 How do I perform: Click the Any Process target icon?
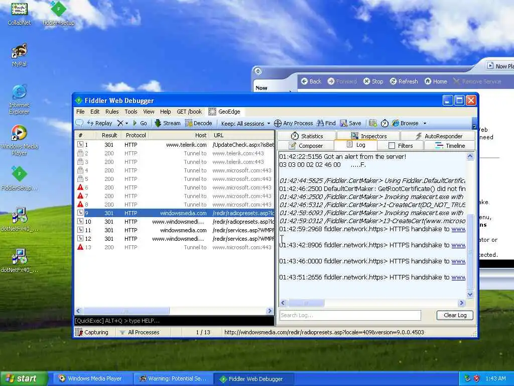[277, 123]
